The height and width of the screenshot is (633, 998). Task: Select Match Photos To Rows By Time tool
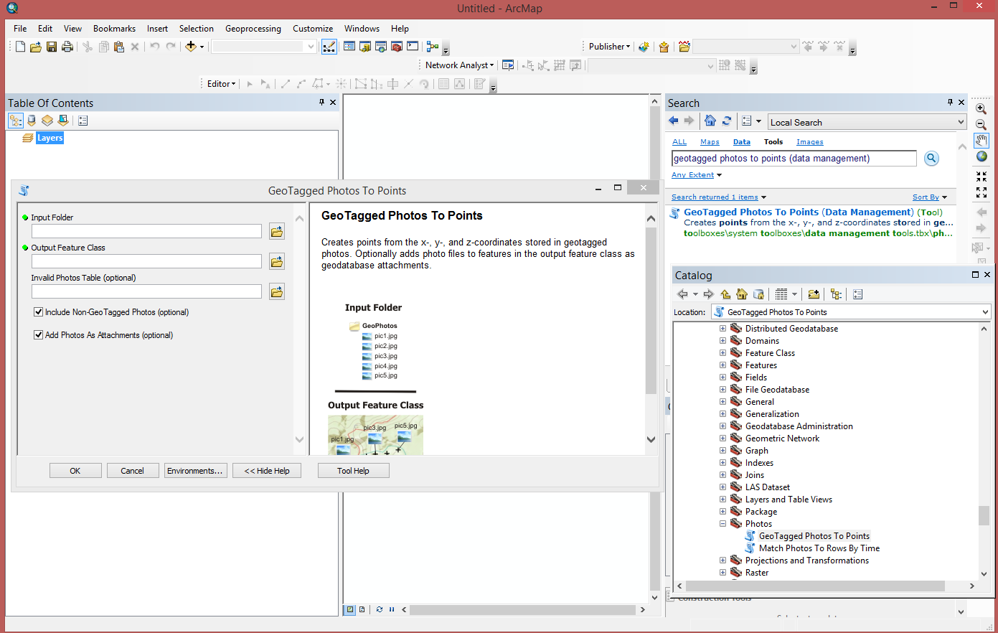[x=819, y=548]
